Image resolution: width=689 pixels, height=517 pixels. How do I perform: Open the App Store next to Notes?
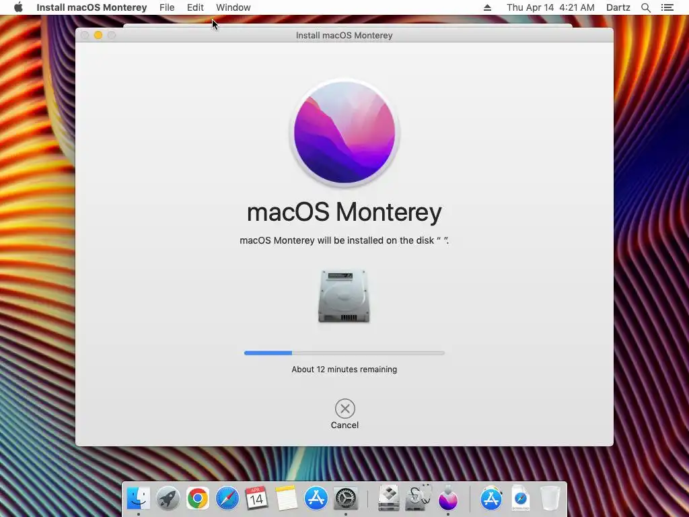coord(316,498)
